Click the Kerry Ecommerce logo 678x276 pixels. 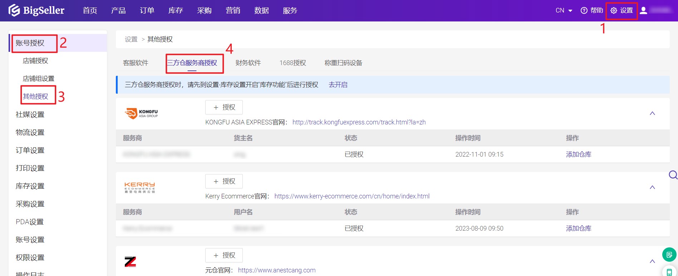click(x=139, y=187)
